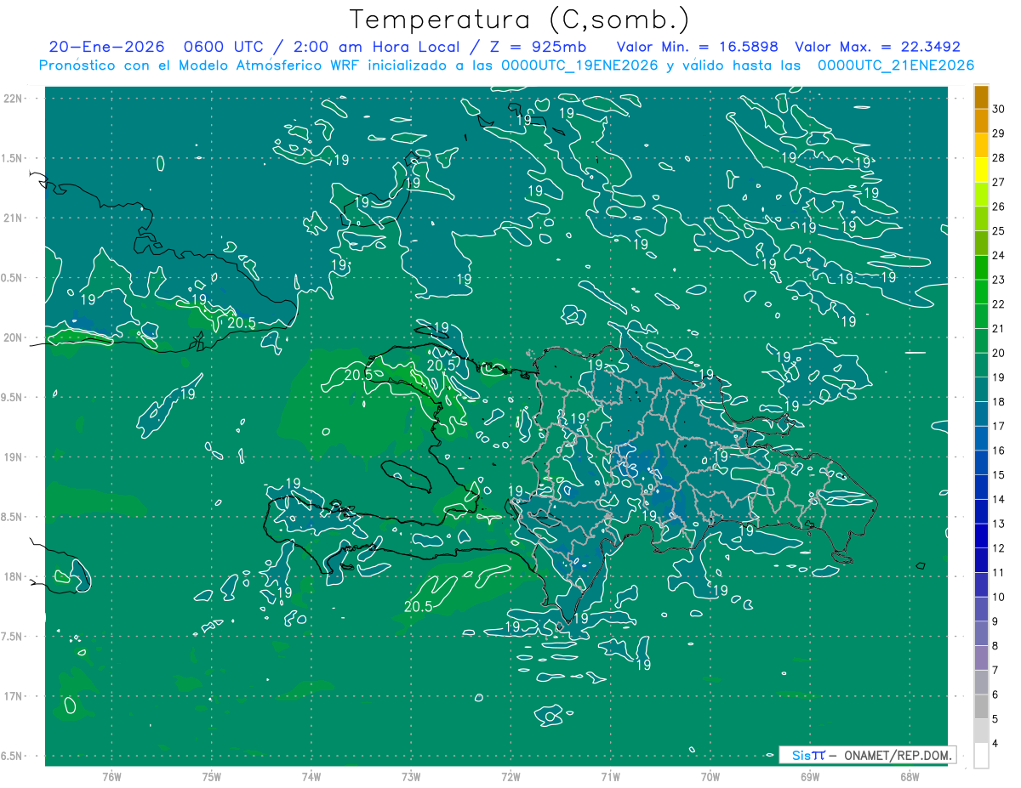
Task: Click the '70W' longitude axis label
Action: (710, 776)
